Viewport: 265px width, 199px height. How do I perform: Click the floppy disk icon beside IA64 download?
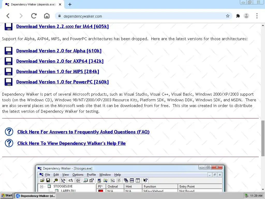click(9, 27)
